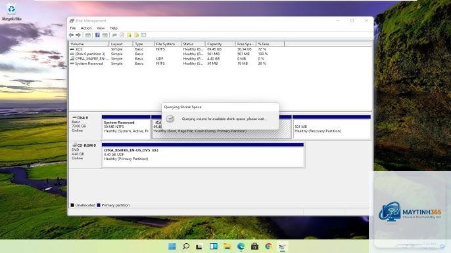Click the Unallocated legend label
Image resolution: width=451 pixels, height=253 pixels.
(x=85, y=205)
